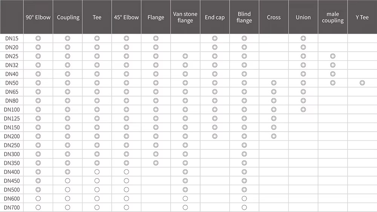Click the 90° Elbow column header
377x212 pixels.
(38, 17)
